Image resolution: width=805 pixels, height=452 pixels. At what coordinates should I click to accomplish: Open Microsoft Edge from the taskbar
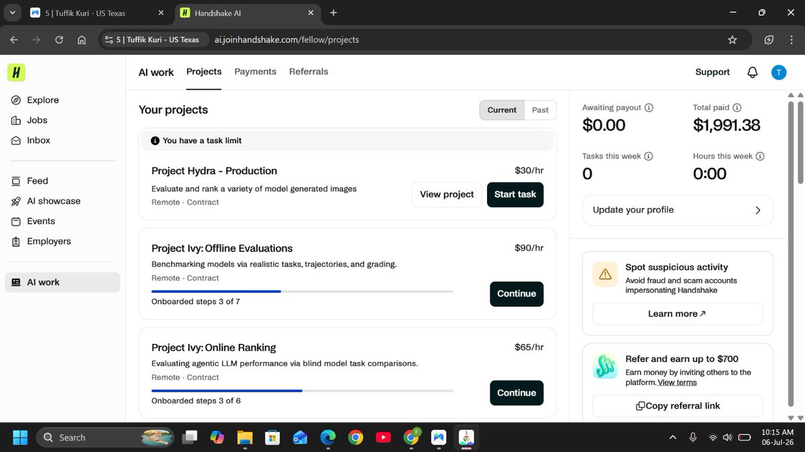tap(327, 437)
